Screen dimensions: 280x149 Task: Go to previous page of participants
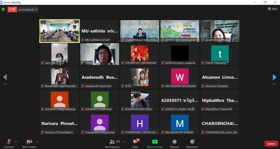[x=5, y=77]
